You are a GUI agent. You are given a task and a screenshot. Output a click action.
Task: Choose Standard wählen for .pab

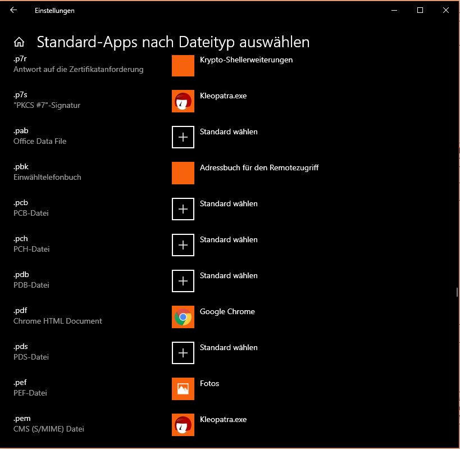point(229,131)
